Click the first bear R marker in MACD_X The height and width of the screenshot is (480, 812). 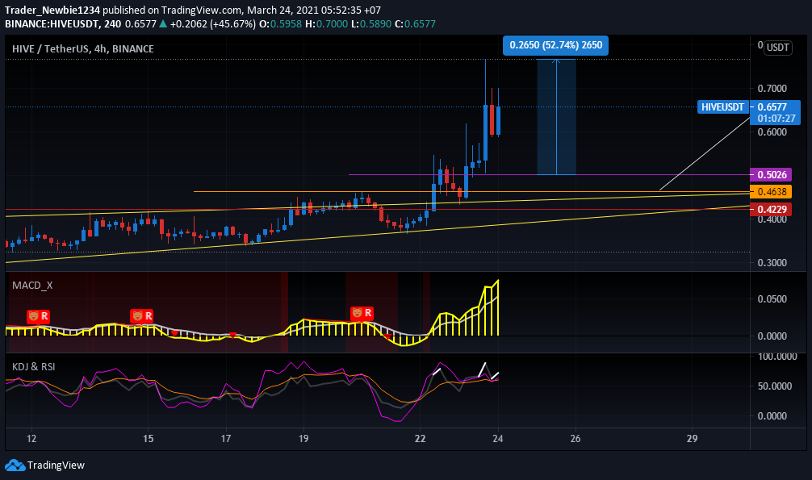pyautogui.click(x=38, y=316)
